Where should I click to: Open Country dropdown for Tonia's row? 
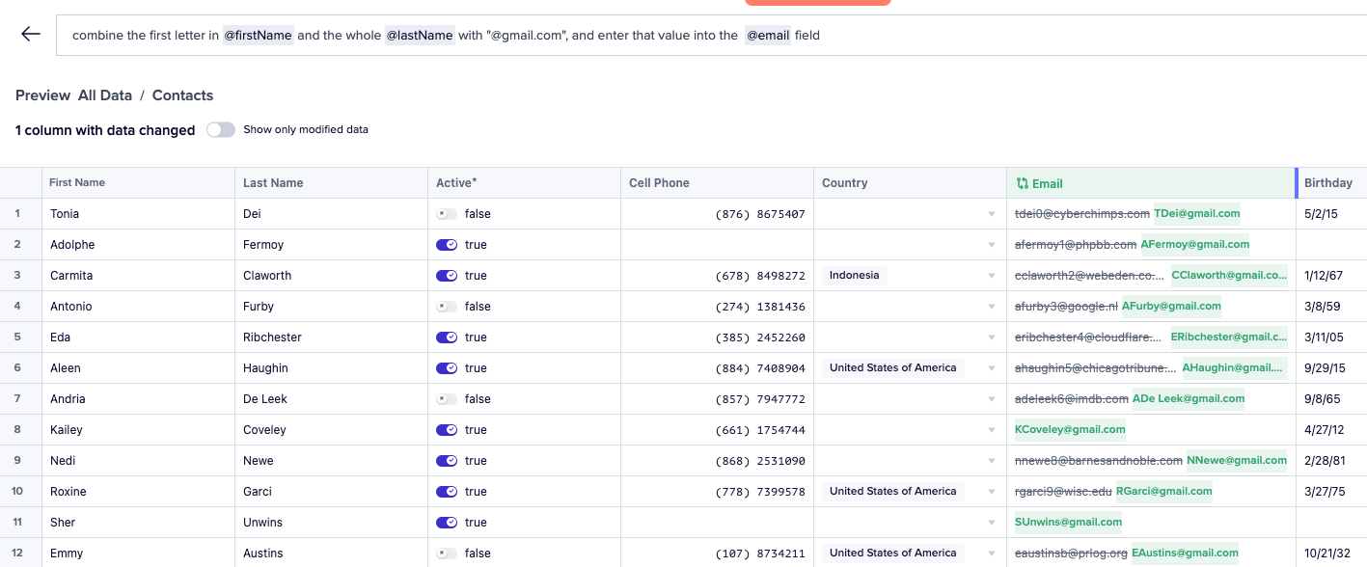point(992,214)
